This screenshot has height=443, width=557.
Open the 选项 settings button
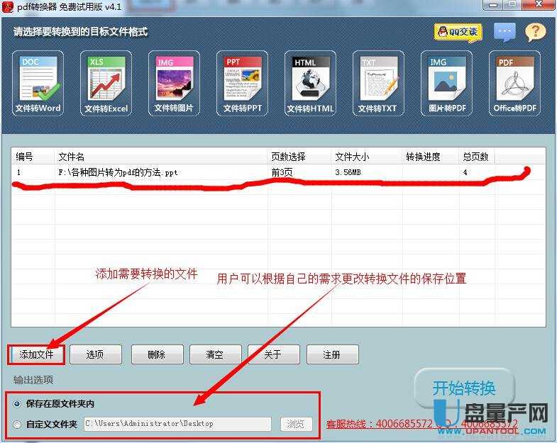tap(95, 354)
